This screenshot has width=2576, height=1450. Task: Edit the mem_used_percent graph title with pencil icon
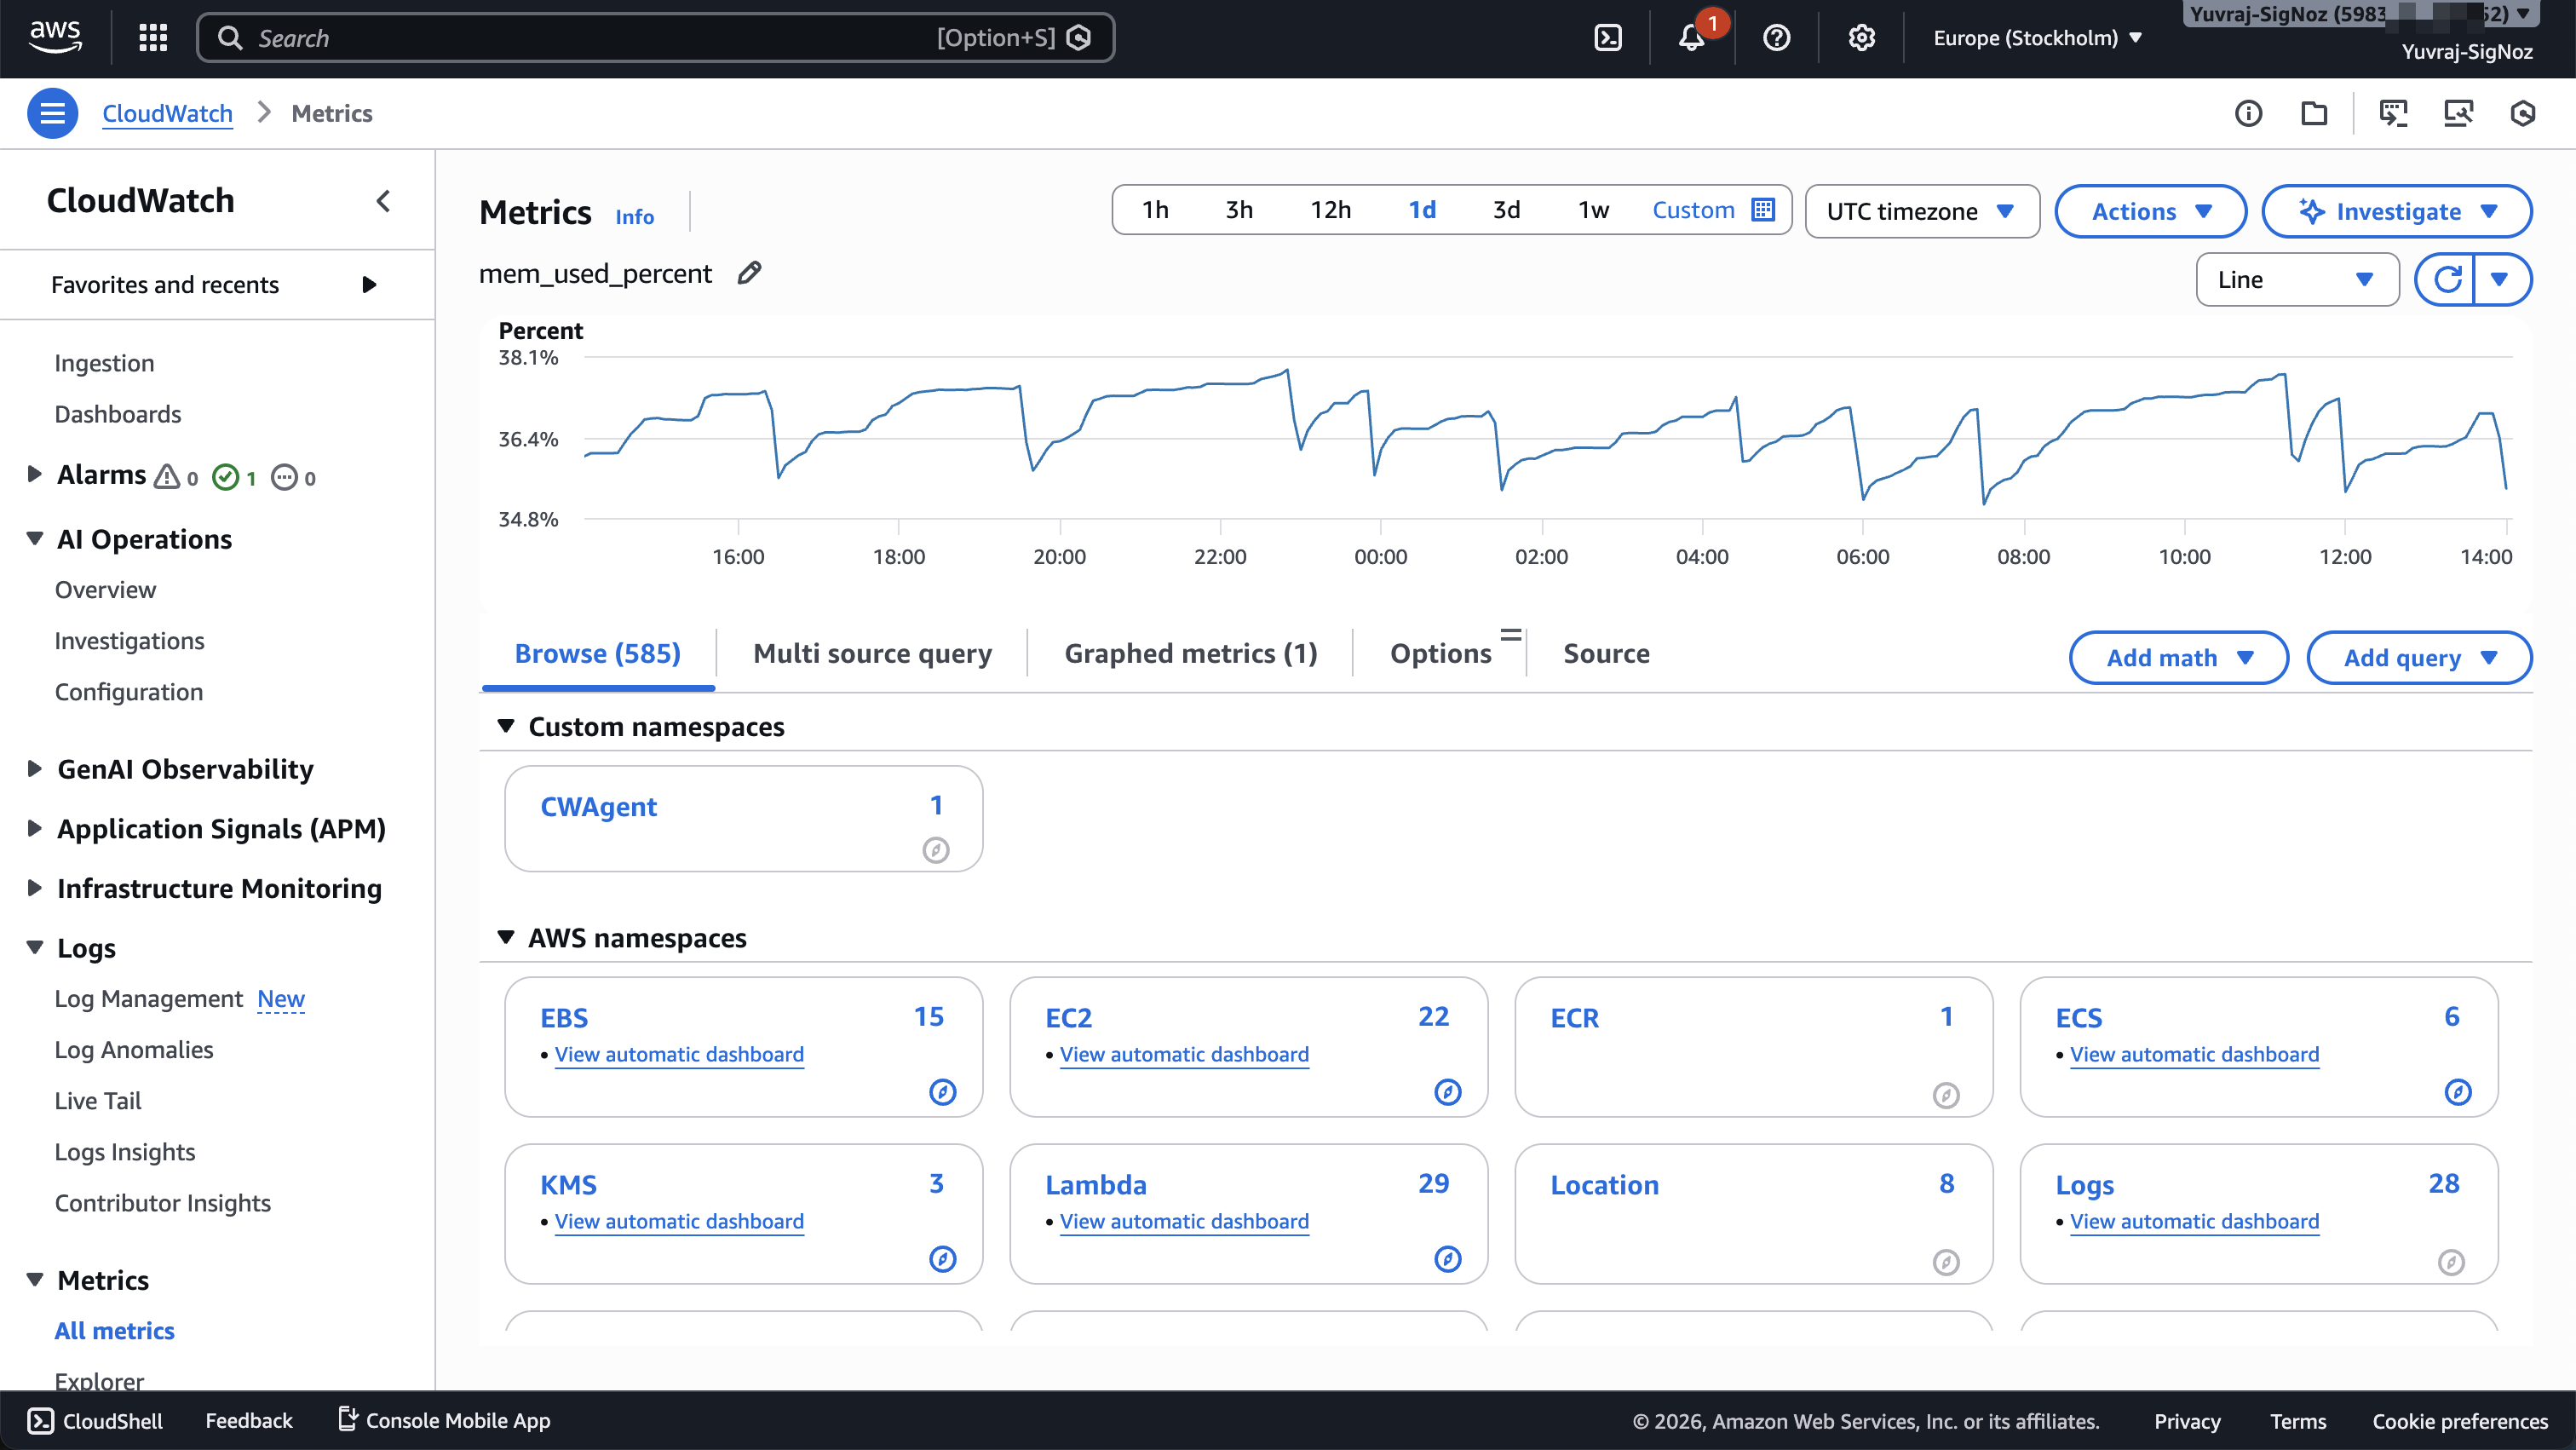coord(748,272)
